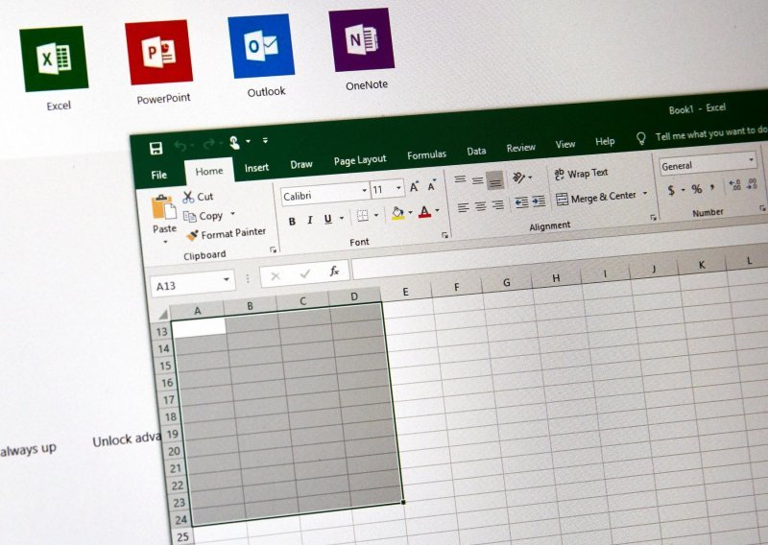Click Decrease Indent icon
The width and height of the screenshot is (768, 545).
coord(521,202)
